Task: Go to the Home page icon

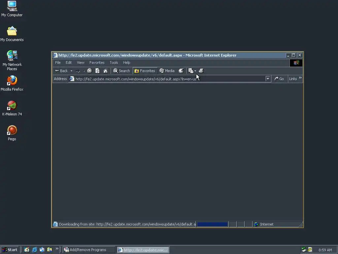Action: (x=105, y=71)
